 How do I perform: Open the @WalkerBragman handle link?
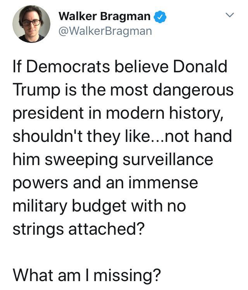105,31
